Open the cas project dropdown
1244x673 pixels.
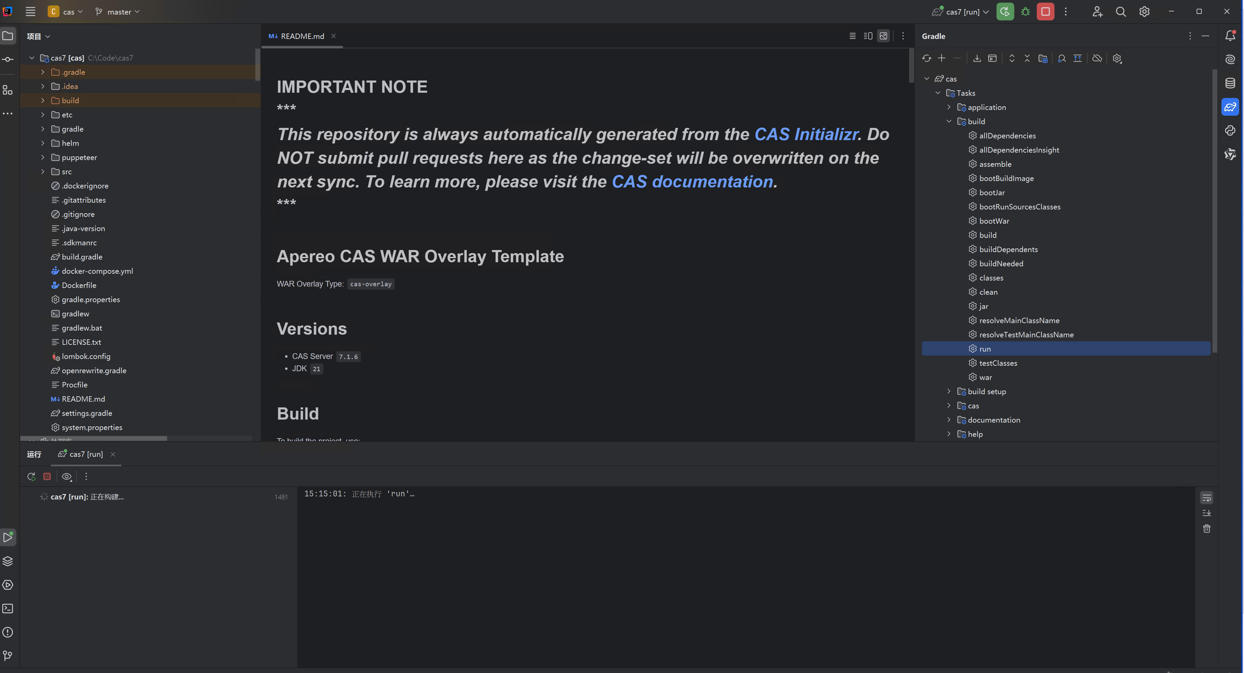66,12
